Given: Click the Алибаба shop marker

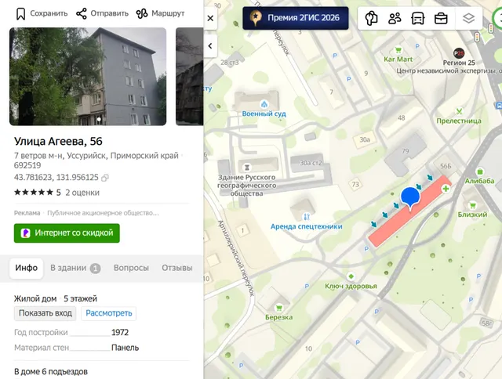Looking at the screenshot, I should (479, 171).
